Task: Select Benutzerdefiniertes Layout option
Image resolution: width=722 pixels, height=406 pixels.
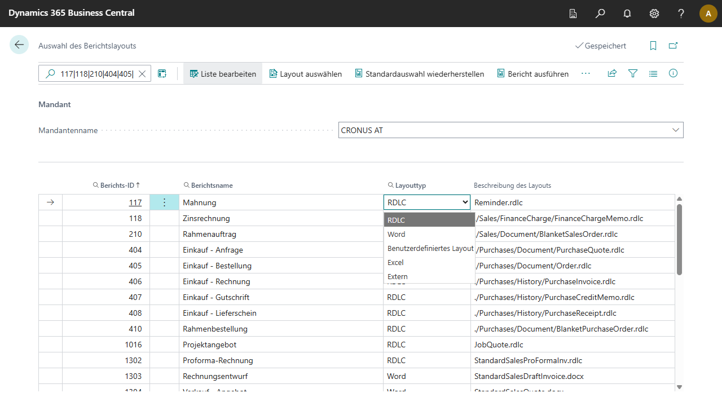Action: point(430,248)
